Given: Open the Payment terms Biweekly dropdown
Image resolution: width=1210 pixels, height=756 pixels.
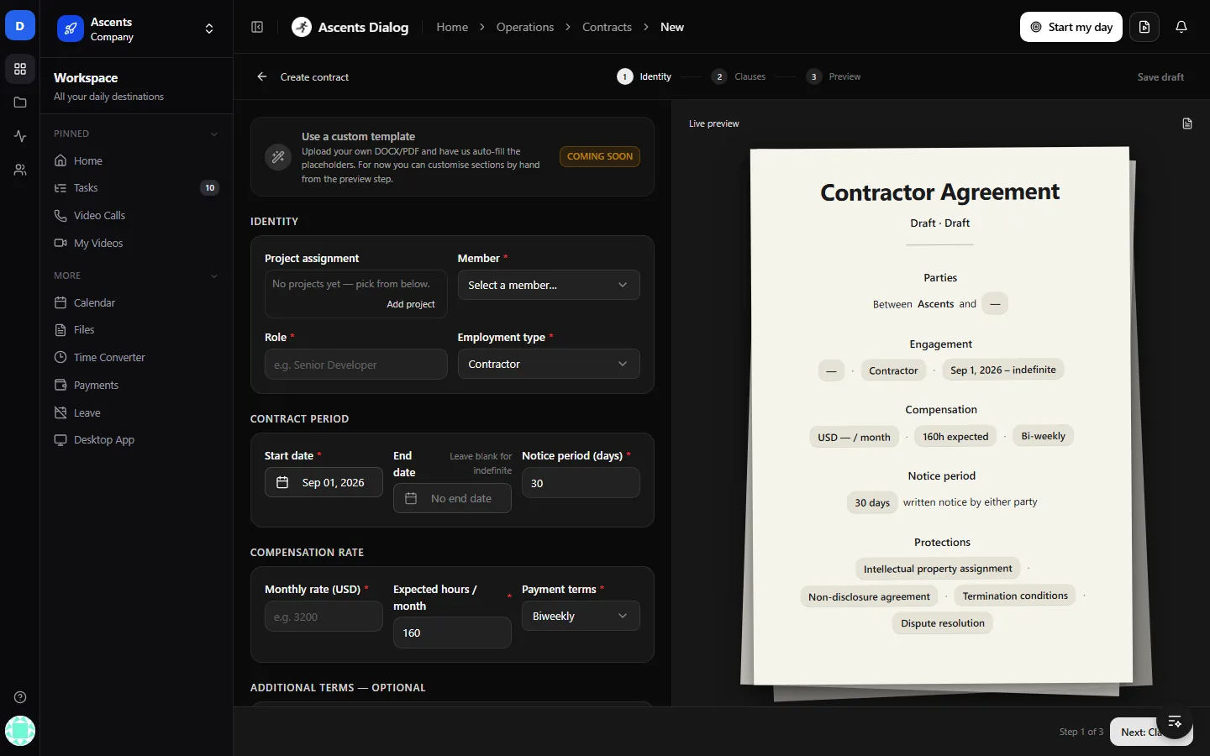Looking at the screenshot, I should pyautogui.click(x=581, y=616).
